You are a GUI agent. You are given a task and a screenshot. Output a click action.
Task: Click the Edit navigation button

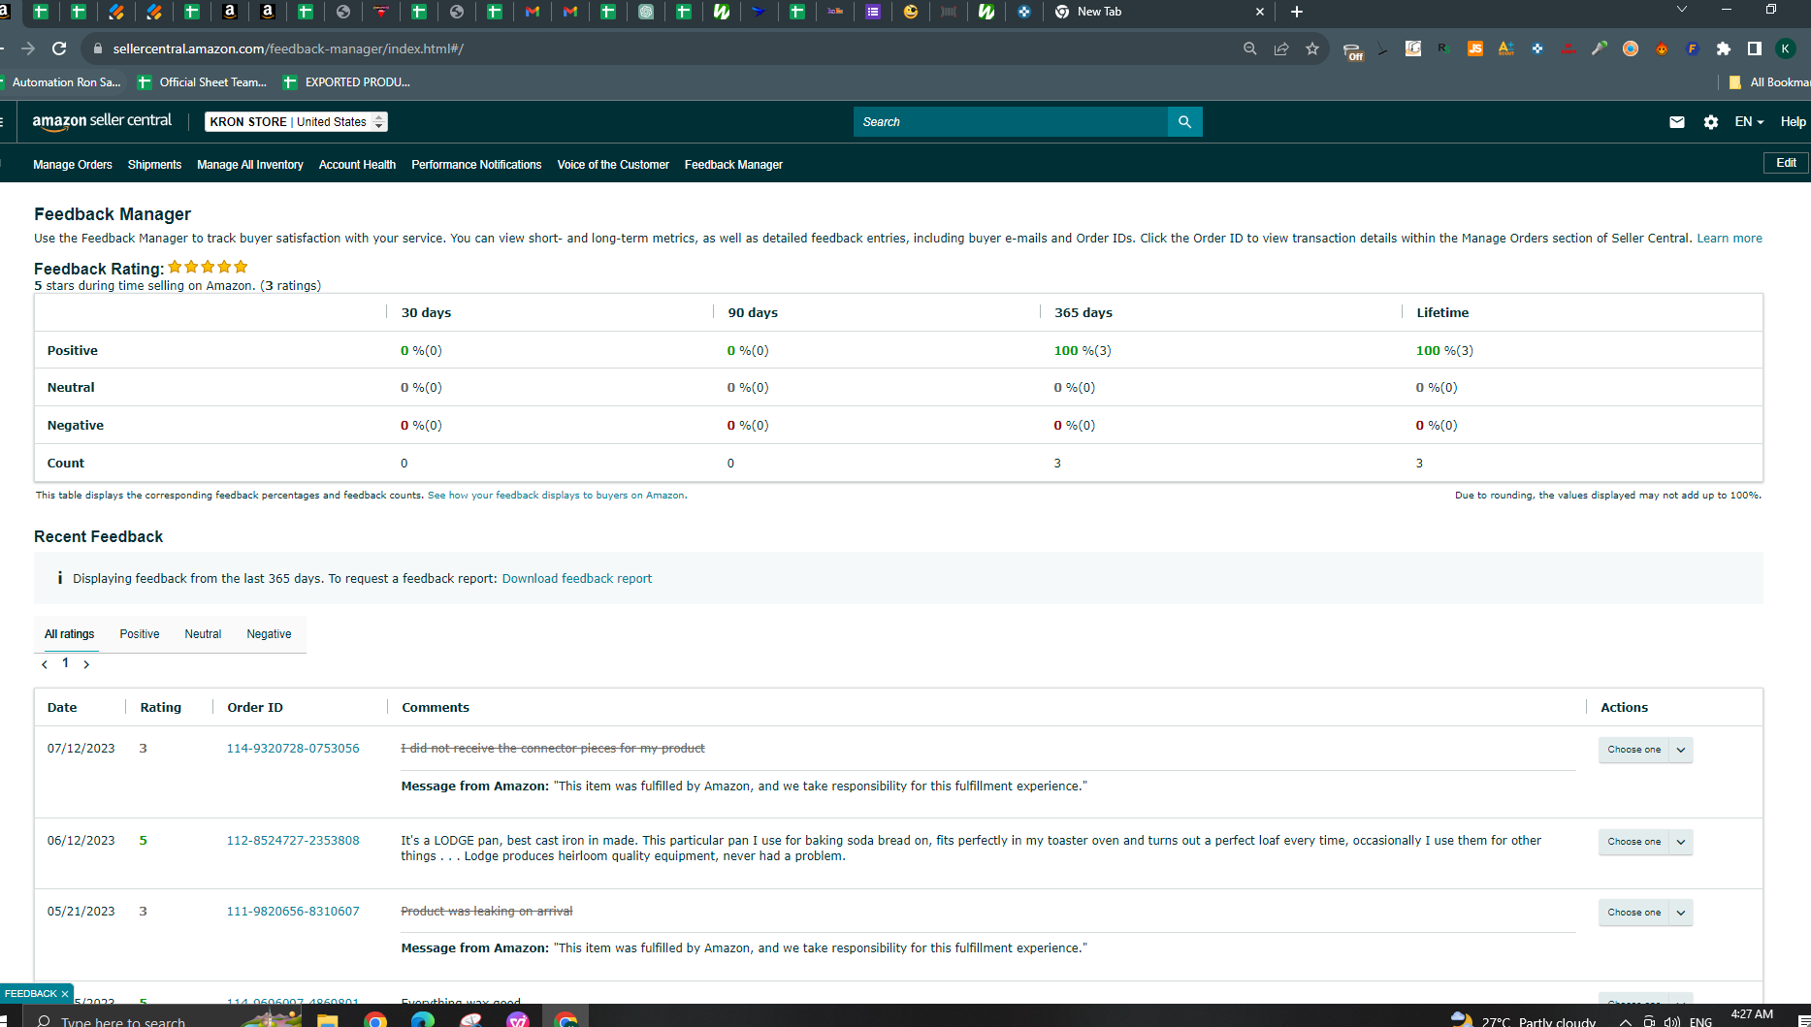[1786, 163]
